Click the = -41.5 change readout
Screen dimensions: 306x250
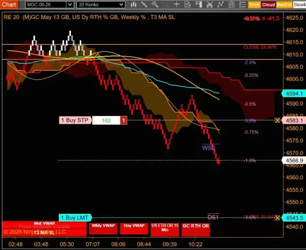pyautogui.click(x=271, y=19)
